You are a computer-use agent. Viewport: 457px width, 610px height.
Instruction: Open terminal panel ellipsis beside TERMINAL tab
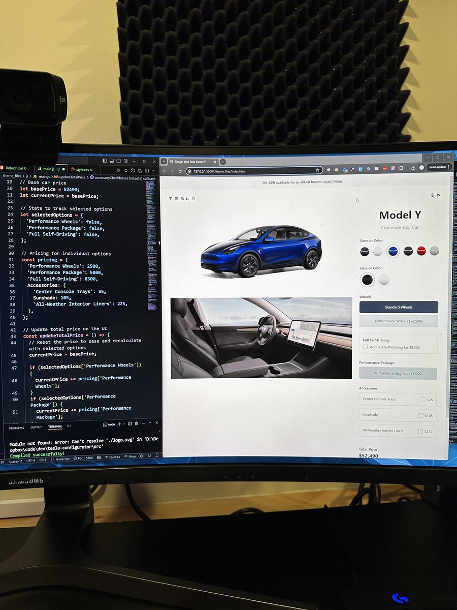pos(69,426)
